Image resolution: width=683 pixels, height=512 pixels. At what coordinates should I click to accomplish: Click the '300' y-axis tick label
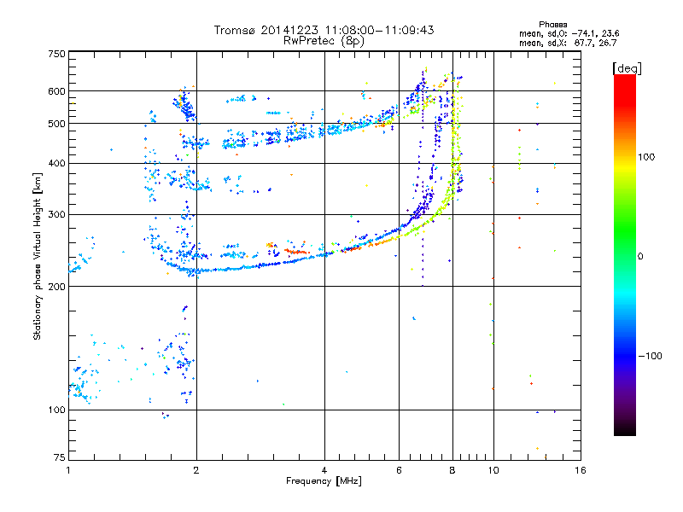56,214
